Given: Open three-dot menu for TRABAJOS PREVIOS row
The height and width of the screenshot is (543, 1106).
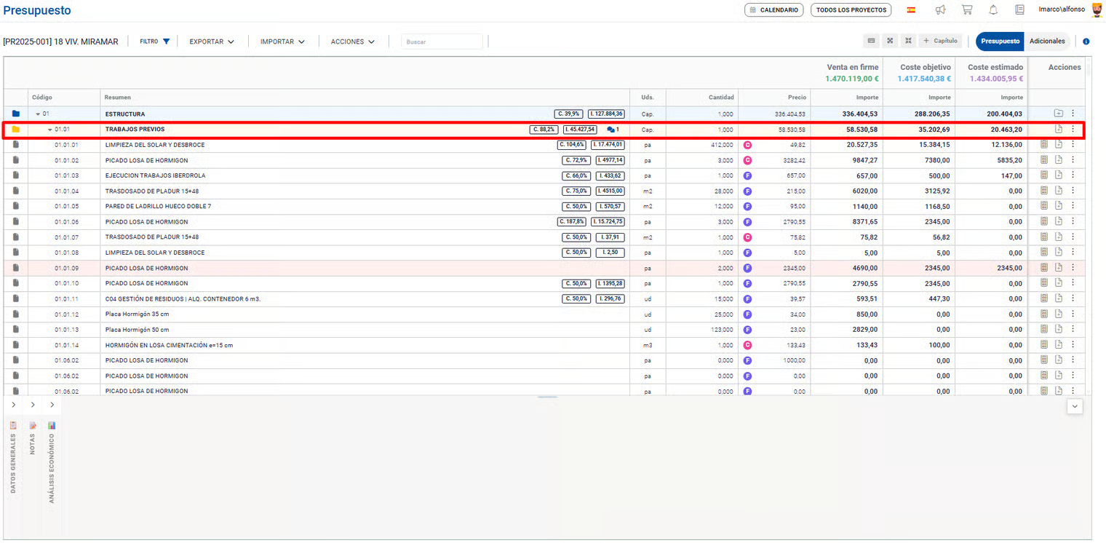Looking at the screenshot, I should click(1073, 130).
